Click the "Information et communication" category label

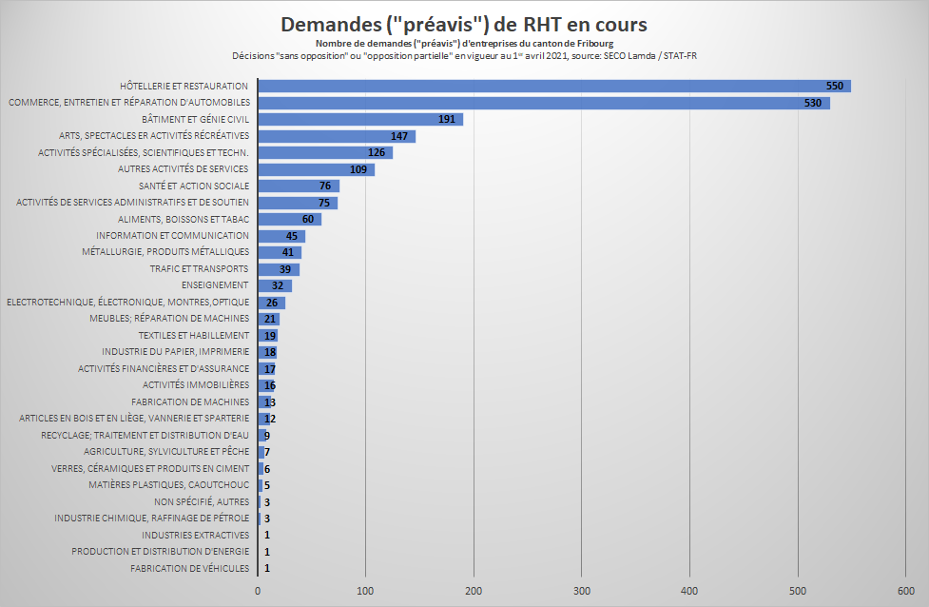(x=172, y=236)
